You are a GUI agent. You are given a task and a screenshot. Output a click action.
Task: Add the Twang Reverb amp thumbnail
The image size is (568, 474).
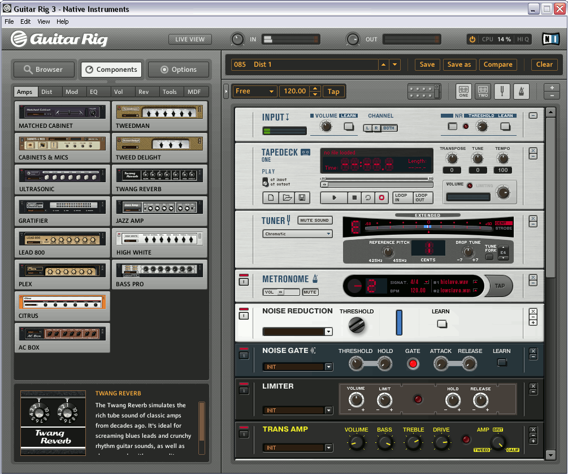(x=159, y=175)
